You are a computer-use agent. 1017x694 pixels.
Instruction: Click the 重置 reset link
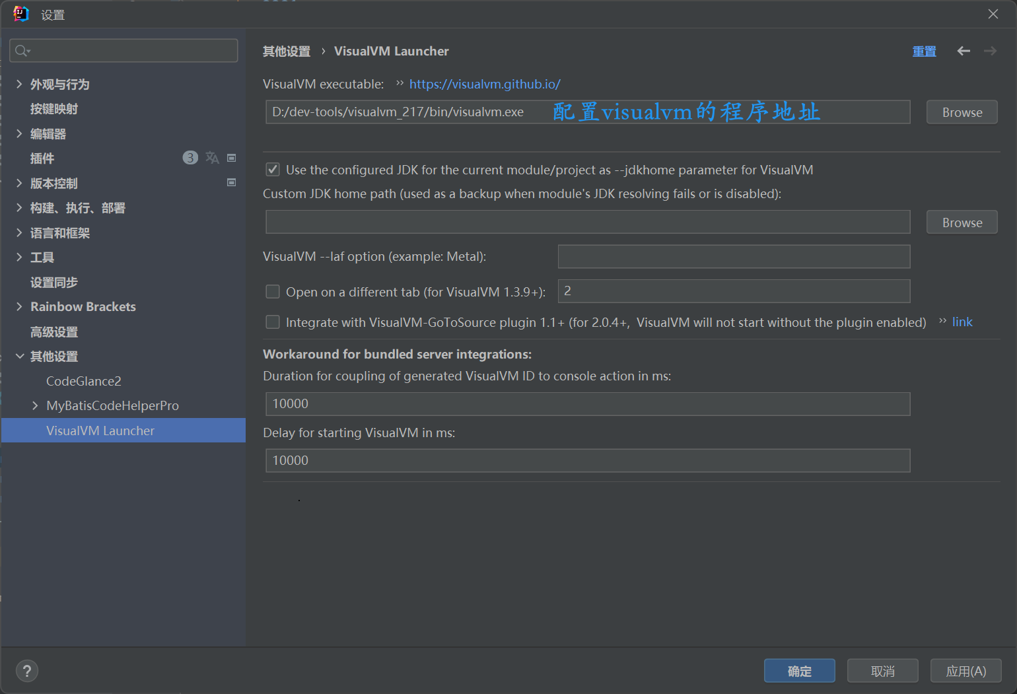coord(924,51)
